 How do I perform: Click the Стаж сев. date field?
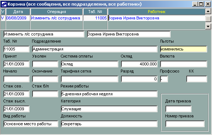point(16,94)
